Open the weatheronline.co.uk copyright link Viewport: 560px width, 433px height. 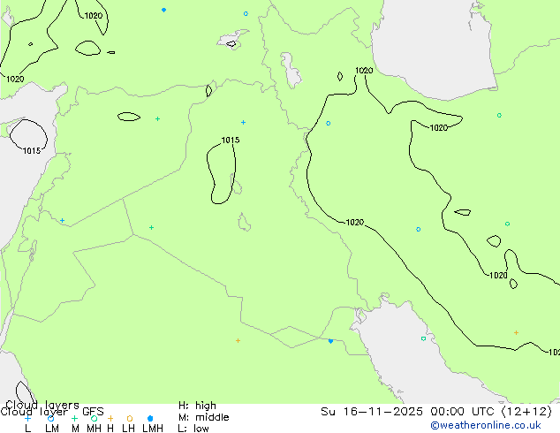pos(486,425)
